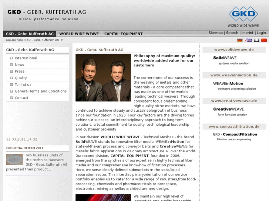This screenshot has width=269, height=201.
Task: Click the two executives portrait photo
Action: (103, 78)
